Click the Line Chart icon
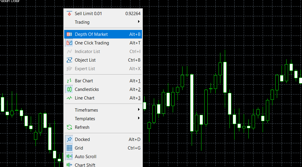302x167 pixels. 69,98
